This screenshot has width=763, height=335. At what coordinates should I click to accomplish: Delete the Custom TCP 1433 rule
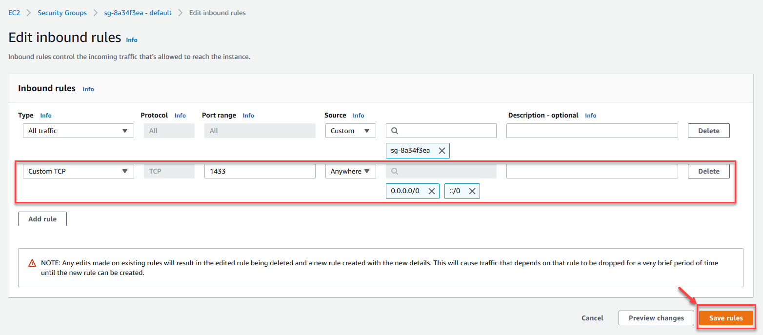click(x=708, y=171)
